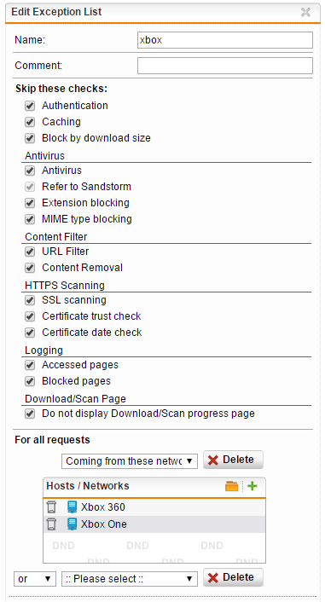
Task: Close the Edit Exception List dialog
Action: [305, 12]
